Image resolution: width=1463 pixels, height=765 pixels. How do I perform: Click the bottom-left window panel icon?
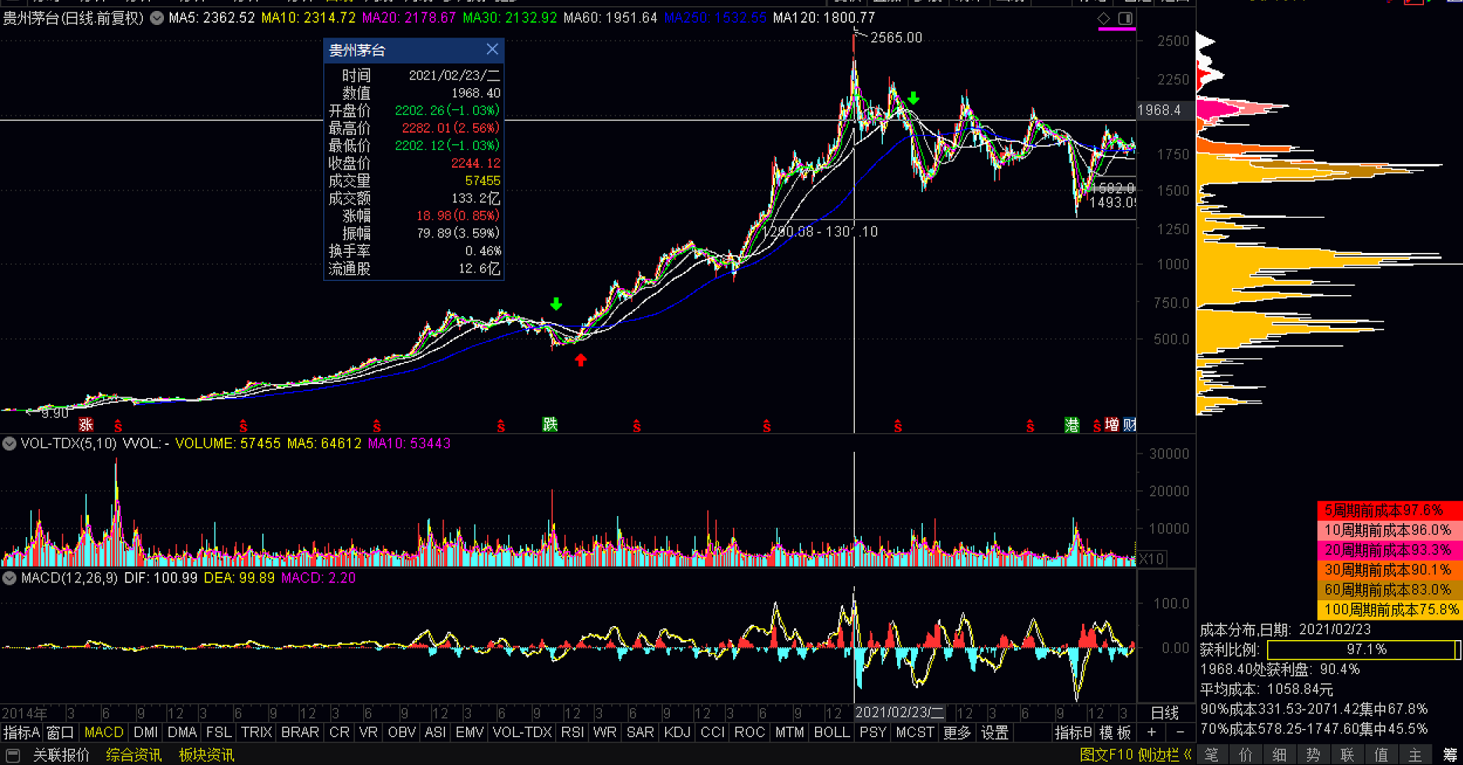(x=12, y=755)
